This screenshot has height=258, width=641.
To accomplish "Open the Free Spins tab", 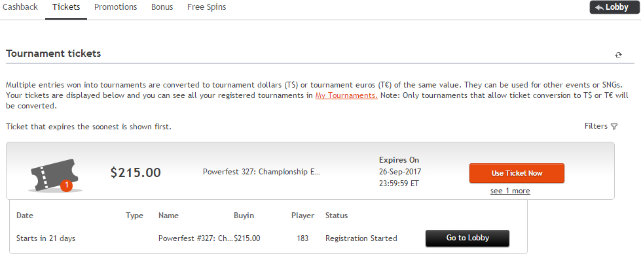I will (206, 7).
